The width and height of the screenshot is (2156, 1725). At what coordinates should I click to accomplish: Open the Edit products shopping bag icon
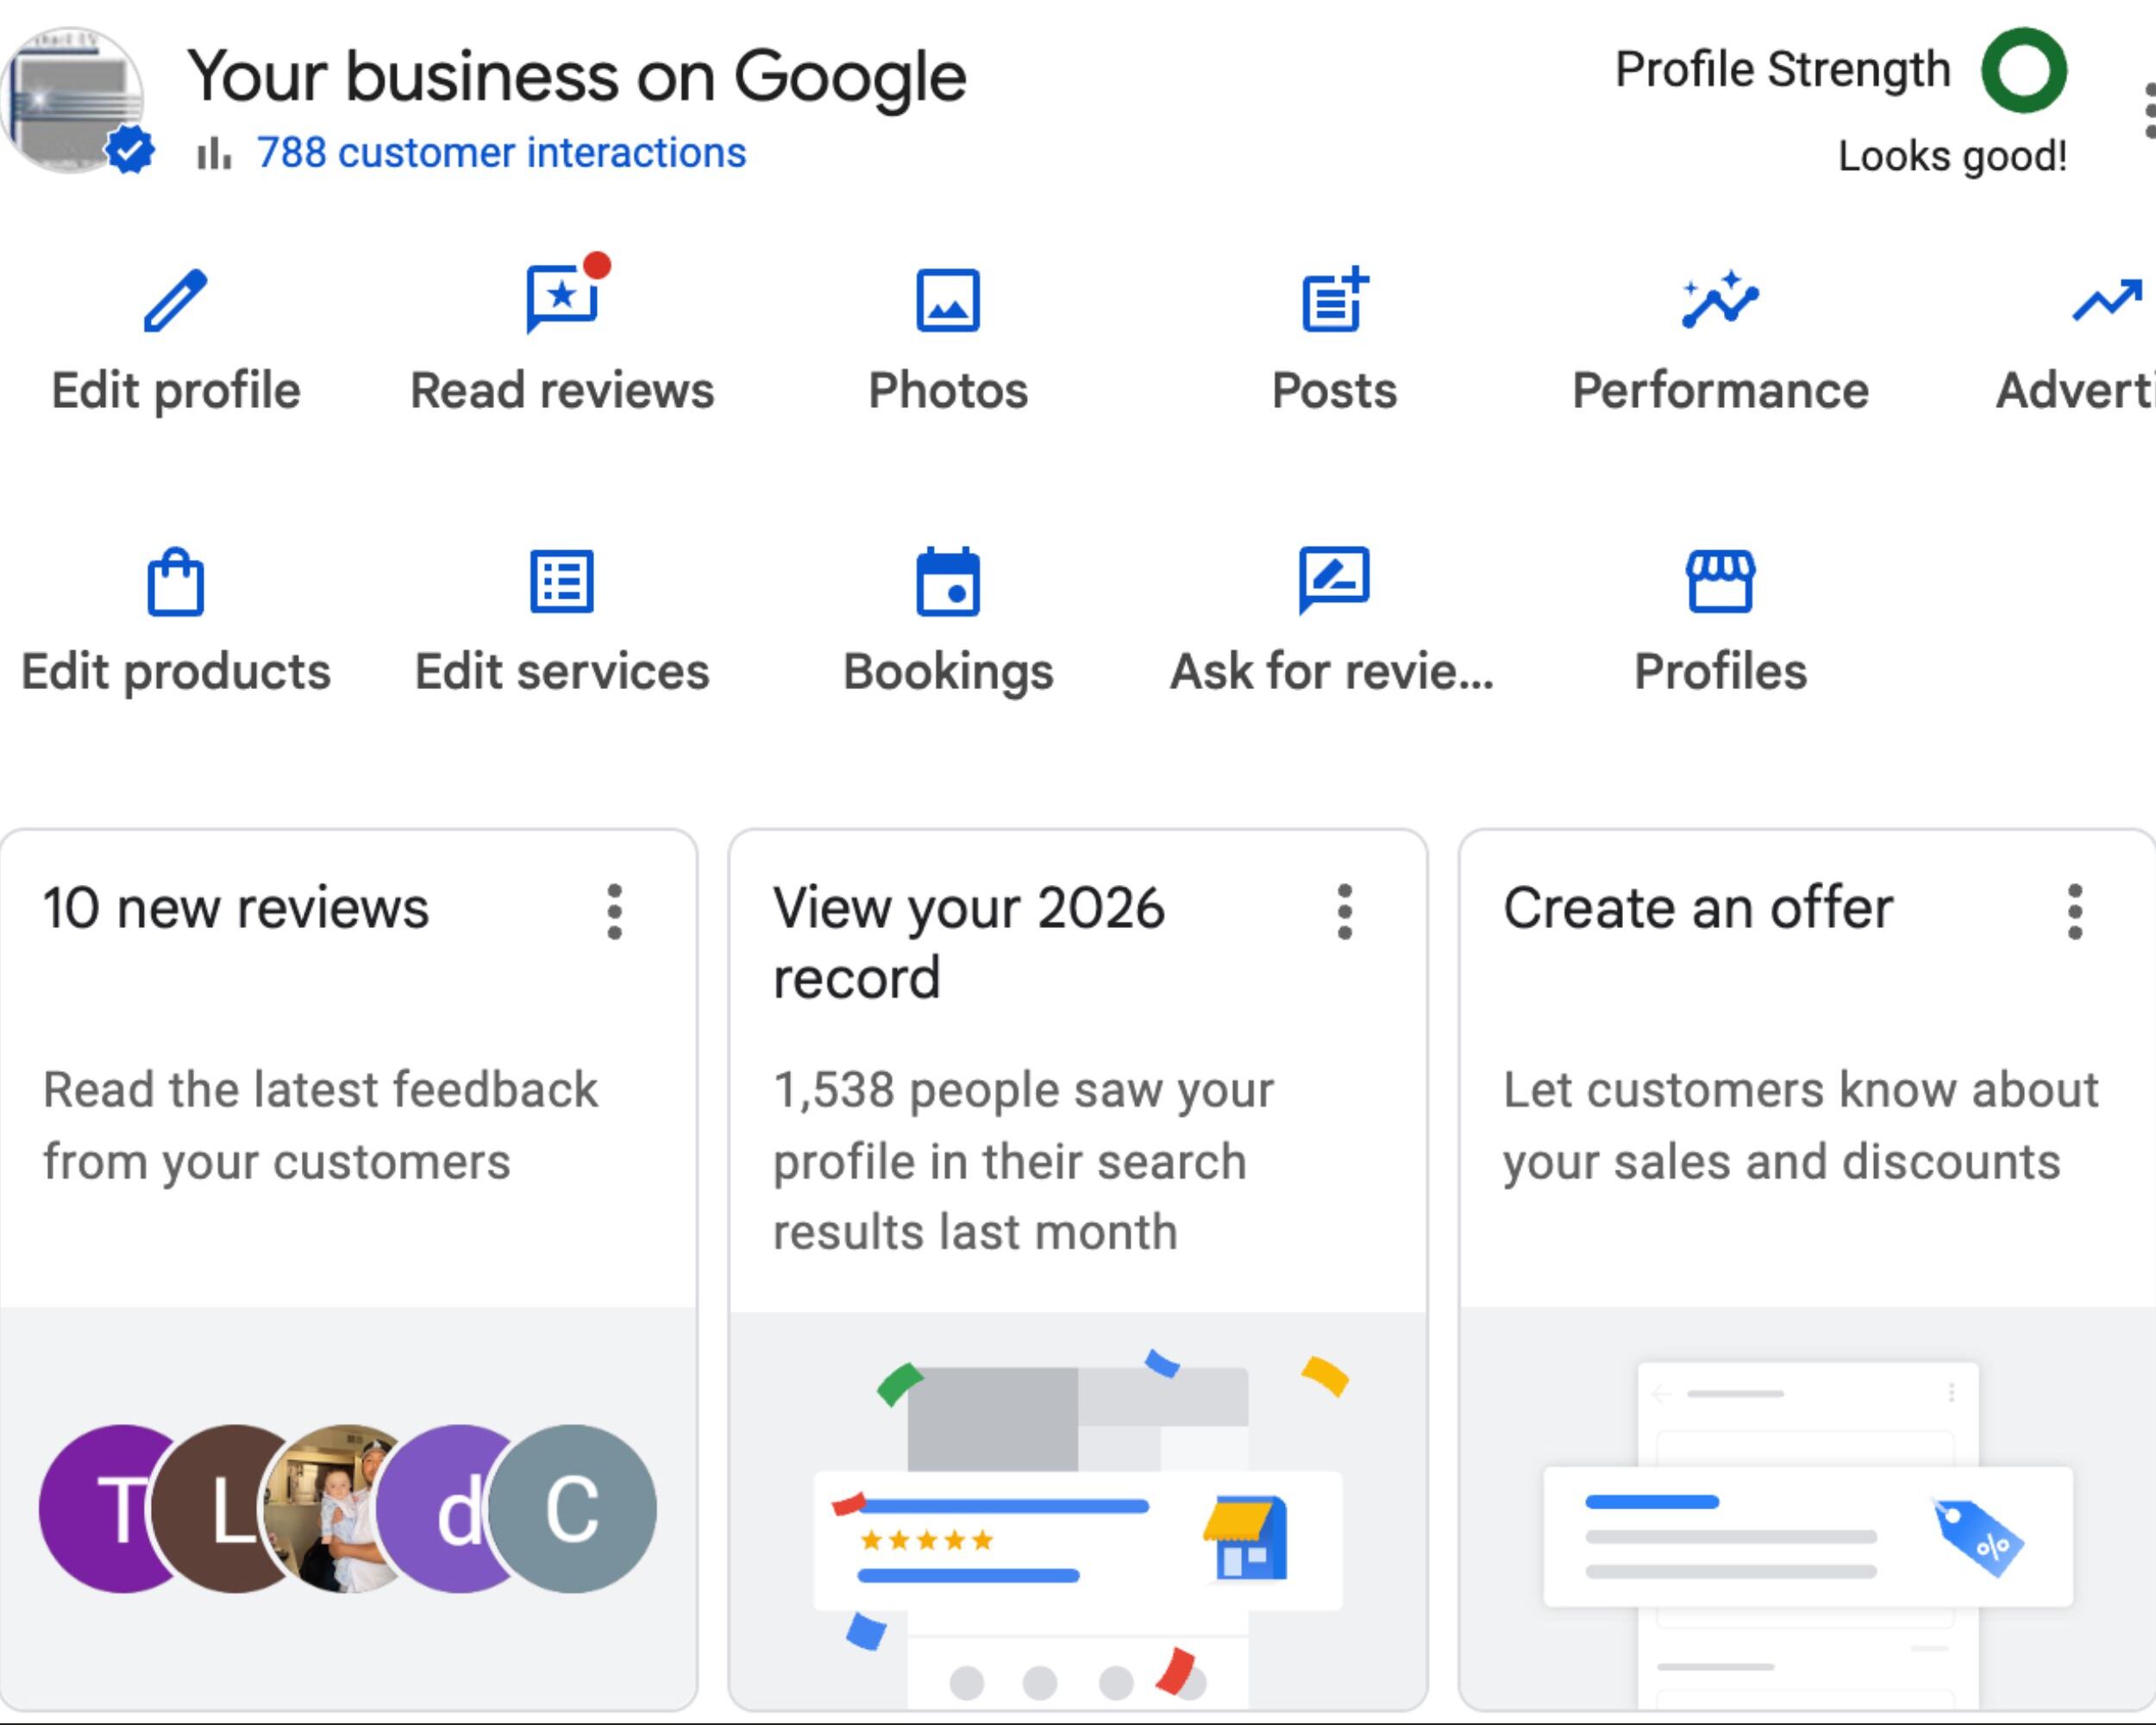(176, 581)
